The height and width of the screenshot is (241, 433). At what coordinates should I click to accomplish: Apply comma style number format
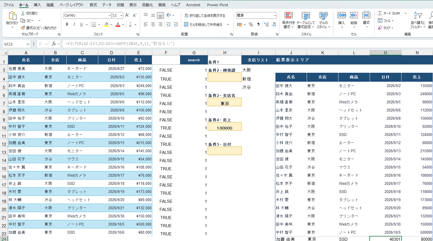tap(258, 24)
